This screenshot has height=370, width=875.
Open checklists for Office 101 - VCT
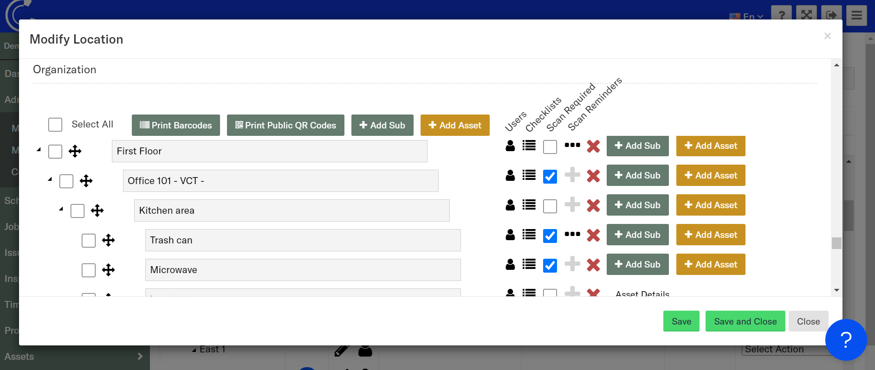[529, 175]
